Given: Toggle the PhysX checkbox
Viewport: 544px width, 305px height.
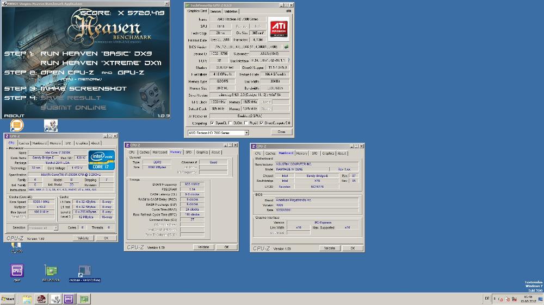Looking at the screenshot, I should point(246,123).
